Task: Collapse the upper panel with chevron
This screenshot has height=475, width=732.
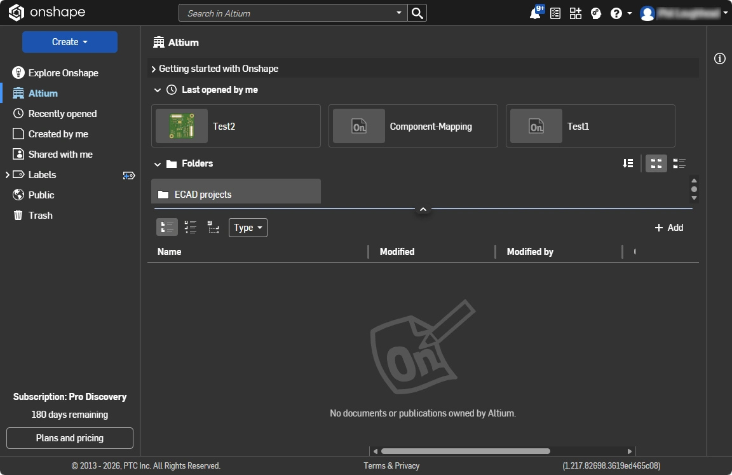Action: point(423,209)
